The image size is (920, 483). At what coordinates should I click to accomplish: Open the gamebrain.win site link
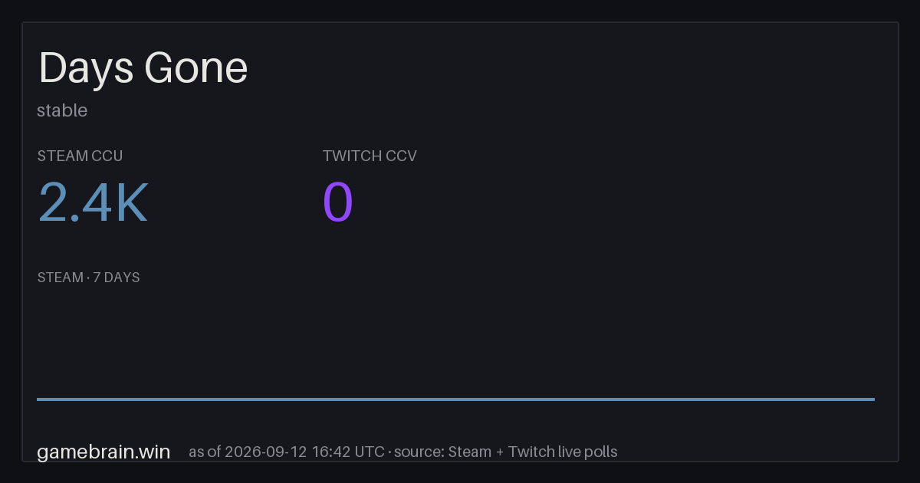[x=103, y=452]
